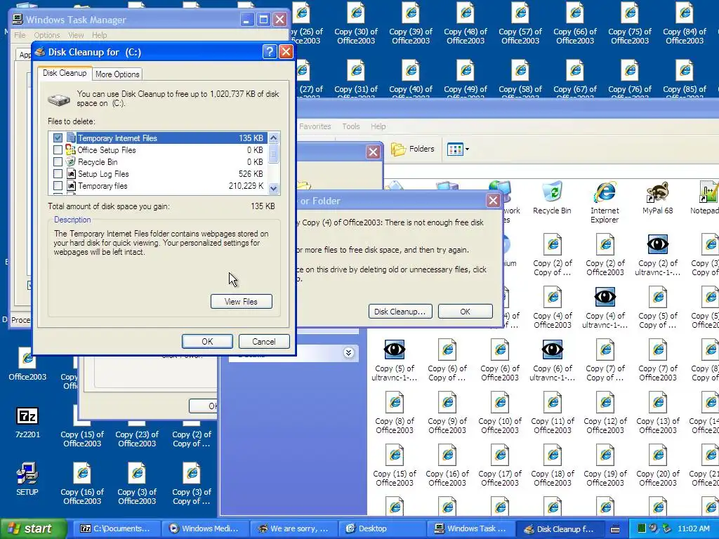Select Copy (48) of Office2003 desktop icon

[466, 24]
